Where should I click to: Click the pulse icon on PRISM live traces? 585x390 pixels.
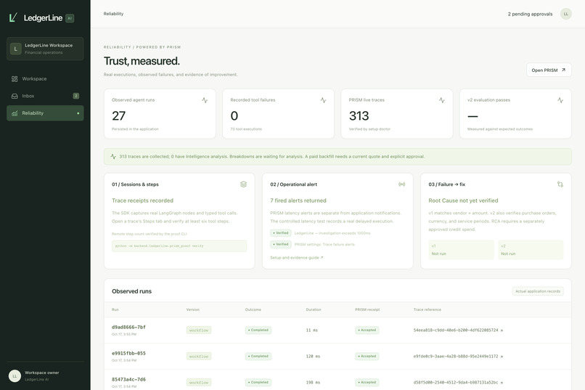pyautogui.click(x=442, y=100)
